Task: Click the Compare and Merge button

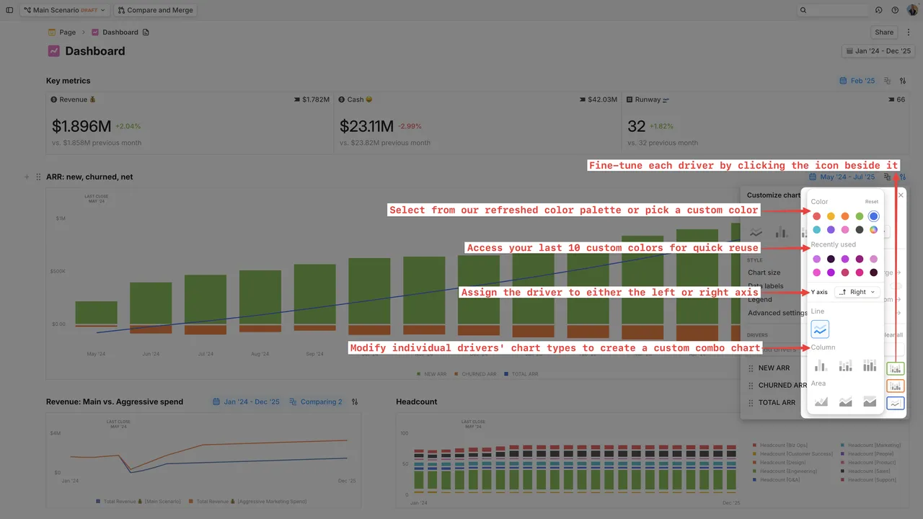Action: point(155,10)
